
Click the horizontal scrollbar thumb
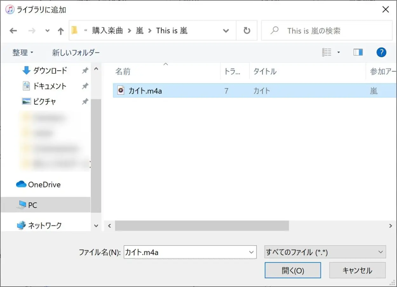tap(202, 226)
